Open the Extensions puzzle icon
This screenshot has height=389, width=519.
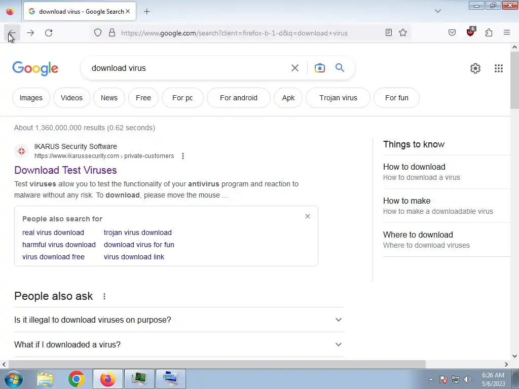click(x=489, y=32)
